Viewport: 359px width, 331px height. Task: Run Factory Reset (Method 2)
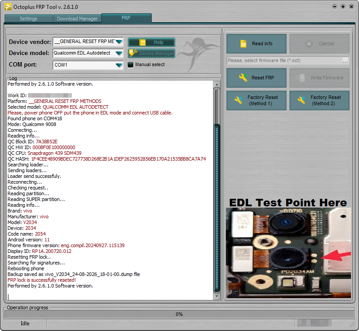[x=320, y=100]
